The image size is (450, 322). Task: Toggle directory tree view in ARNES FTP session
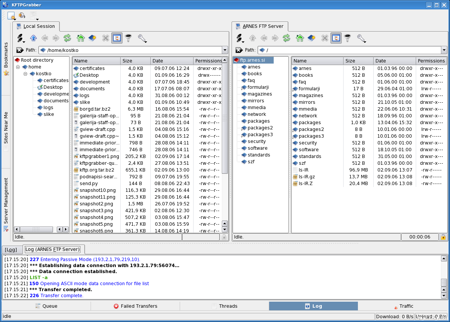(336, 38)
